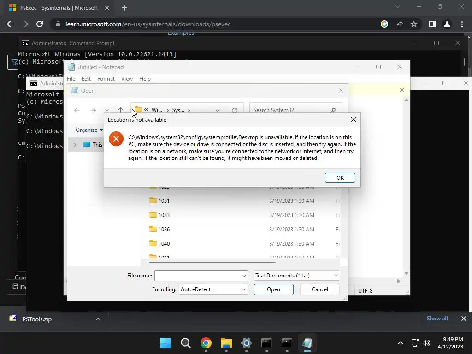Close the Location is not available error dialog
This screenshot has width=472, height=354.
click(354, 119)
